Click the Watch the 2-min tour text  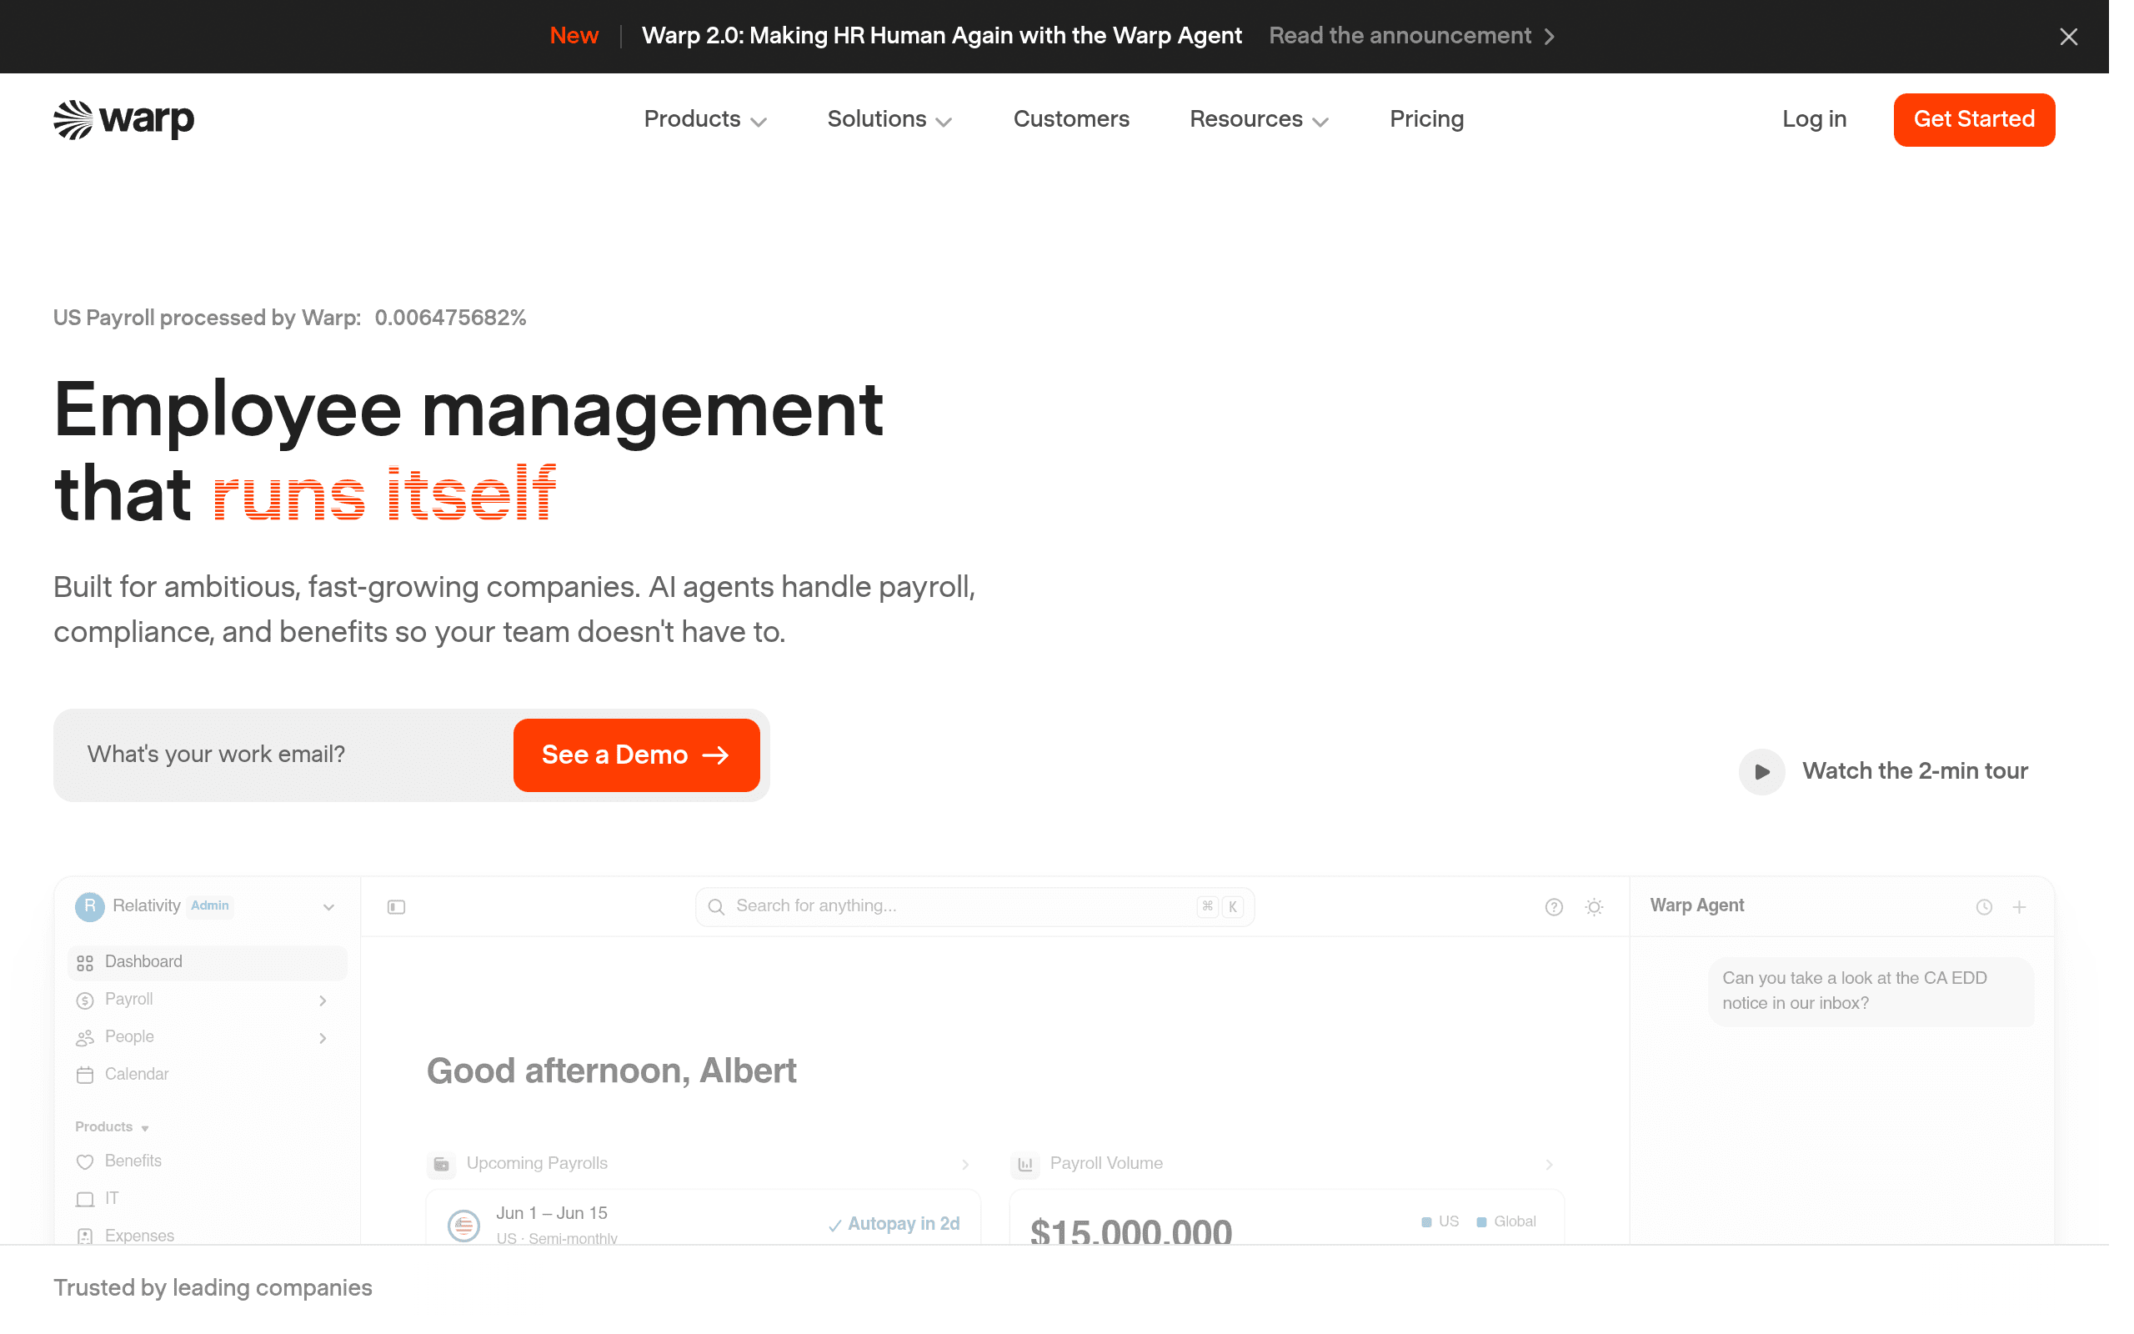[1915, 771]
